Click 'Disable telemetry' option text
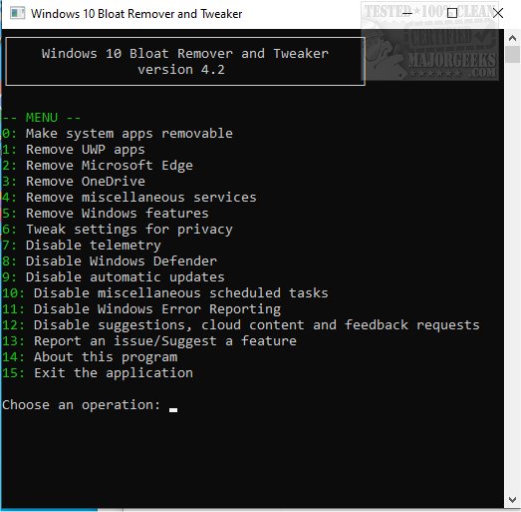 coord(94,246)
